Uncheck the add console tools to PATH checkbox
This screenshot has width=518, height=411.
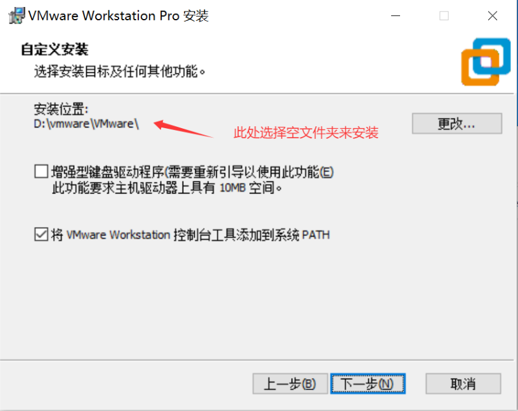(x=41, y=234)
